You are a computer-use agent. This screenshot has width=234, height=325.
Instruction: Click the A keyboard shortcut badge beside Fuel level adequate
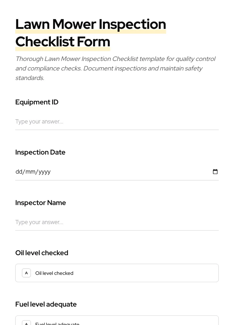pyautogui.click(x=26, y=323)
